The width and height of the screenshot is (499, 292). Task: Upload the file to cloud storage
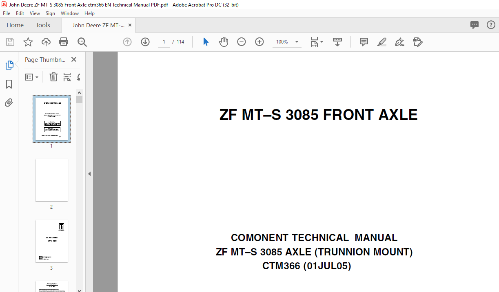click(46, 42)
